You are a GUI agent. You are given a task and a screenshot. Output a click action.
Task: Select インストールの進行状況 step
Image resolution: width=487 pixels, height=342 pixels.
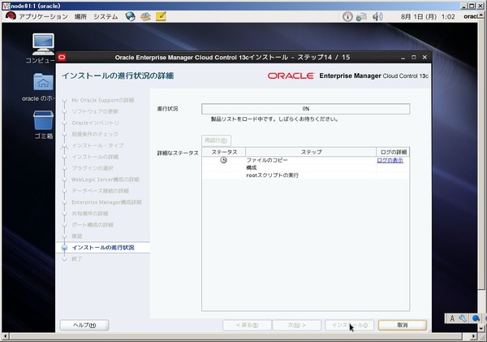[x=103, y=248]
